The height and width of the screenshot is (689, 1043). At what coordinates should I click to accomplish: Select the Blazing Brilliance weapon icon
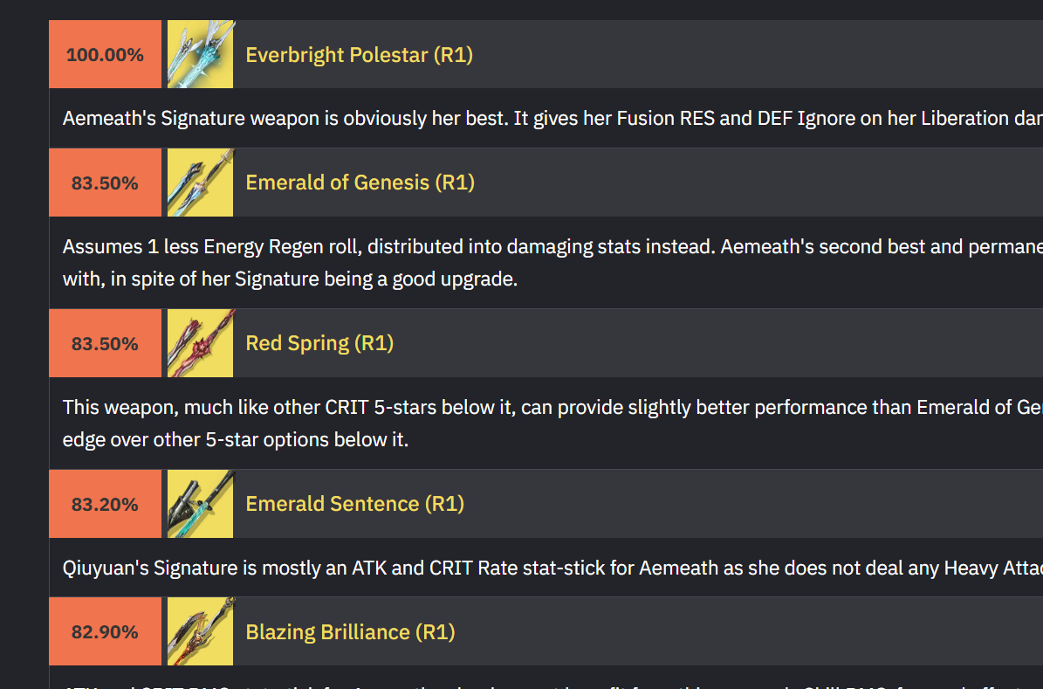click(x=200, y=631)
